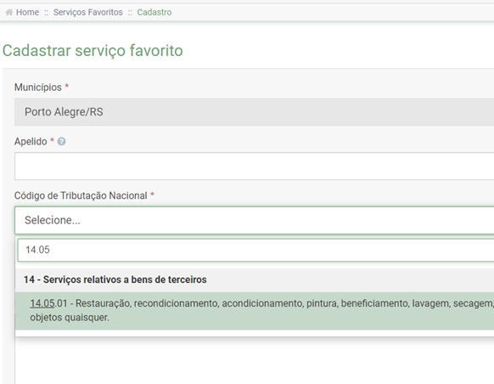This screenshot has height=384, width=494.
Task: Select option 14.05.01 Restauração, recondicionamento
Action: (x=255, y=311)
